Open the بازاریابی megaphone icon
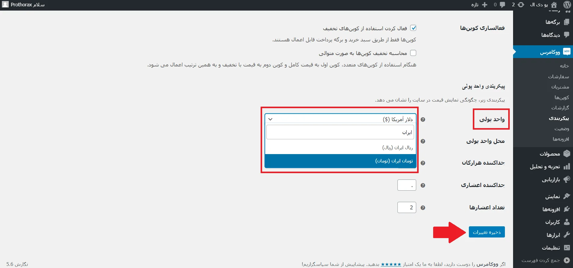 coord(567,179)
